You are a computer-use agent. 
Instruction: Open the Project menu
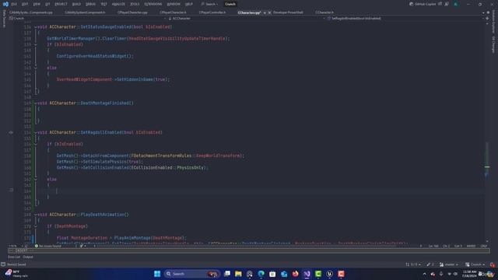point(61,4)
